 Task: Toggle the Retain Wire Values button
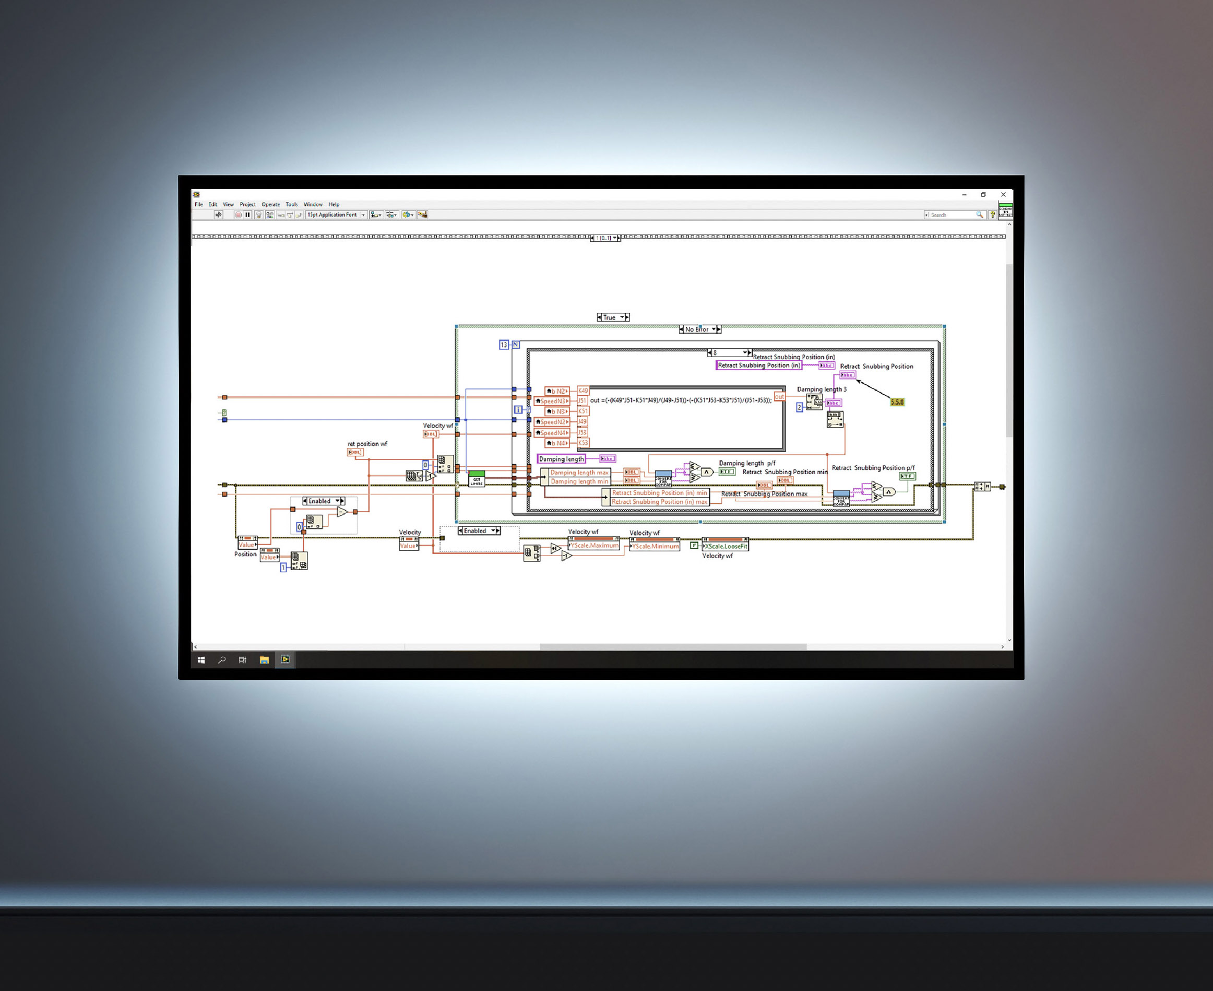point(270,215)
